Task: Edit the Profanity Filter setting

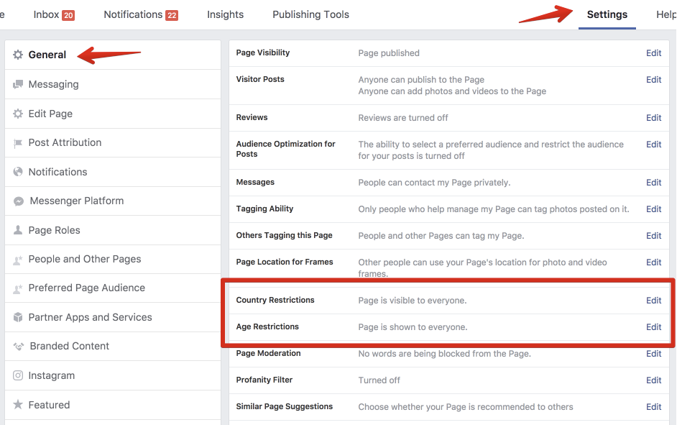Action: click(653, 380)
